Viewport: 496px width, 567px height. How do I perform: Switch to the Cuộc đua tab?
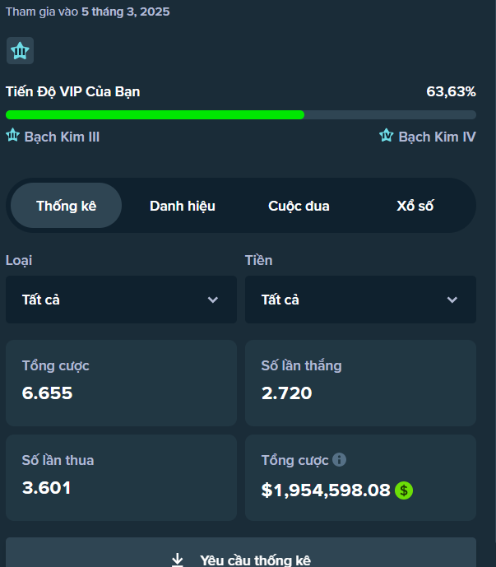[299, 206]
